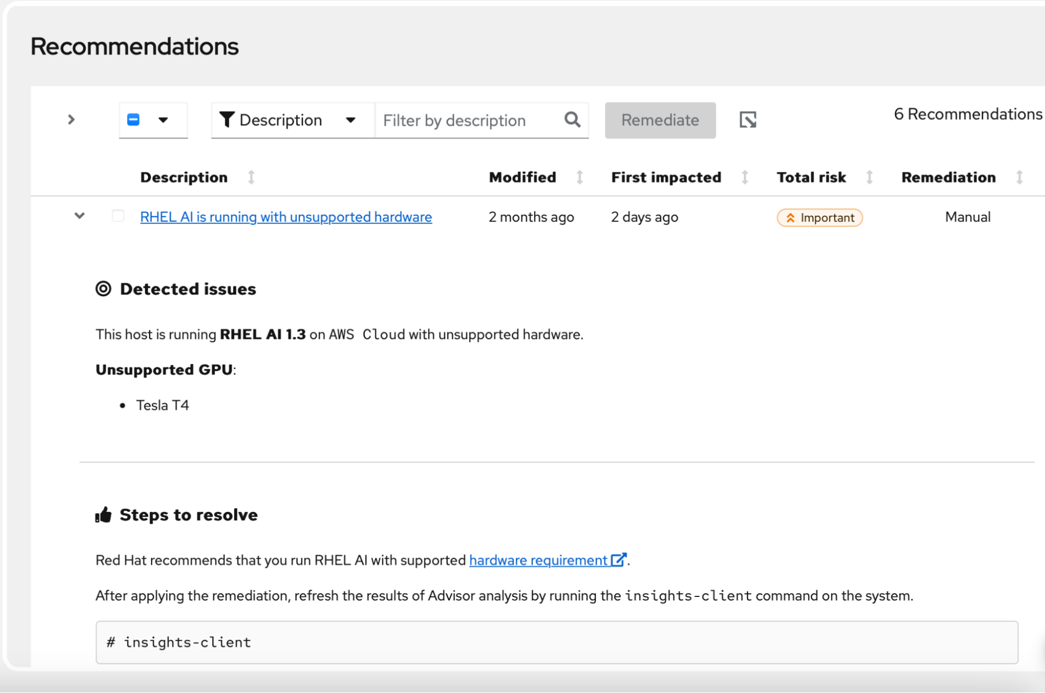Click the export icon beside Remediate

tap(748, 120)
